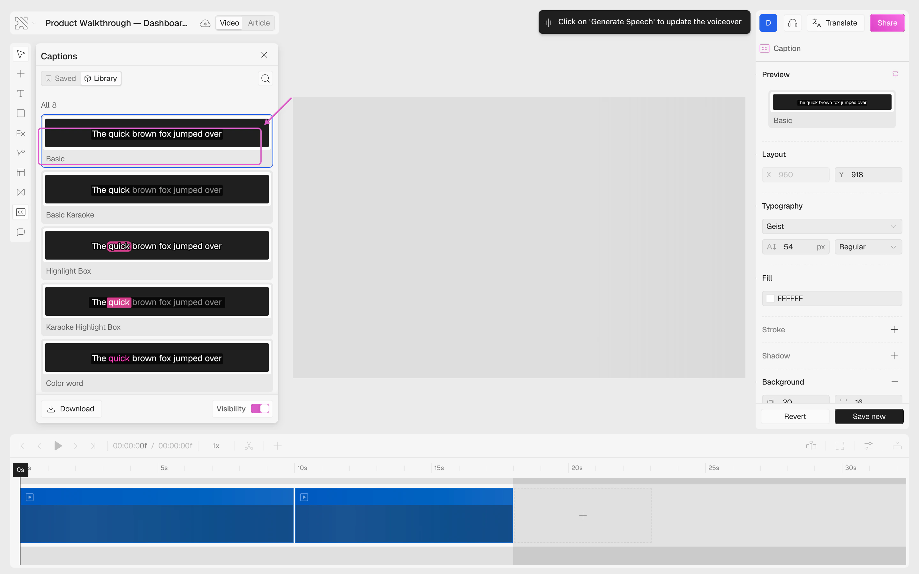Open the Captions CC sidebar icon
This screenshot has width=919, height=574.
coord(21,212)
